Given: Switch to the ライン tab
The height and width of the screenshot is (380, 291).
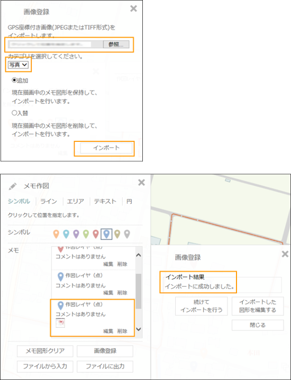Looking at the screenshot, I should pos(49,202).
